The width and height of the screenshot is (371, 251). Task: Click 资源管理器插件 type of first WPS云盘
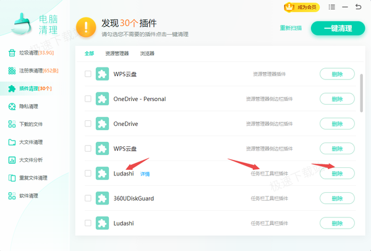coord(269,74)
